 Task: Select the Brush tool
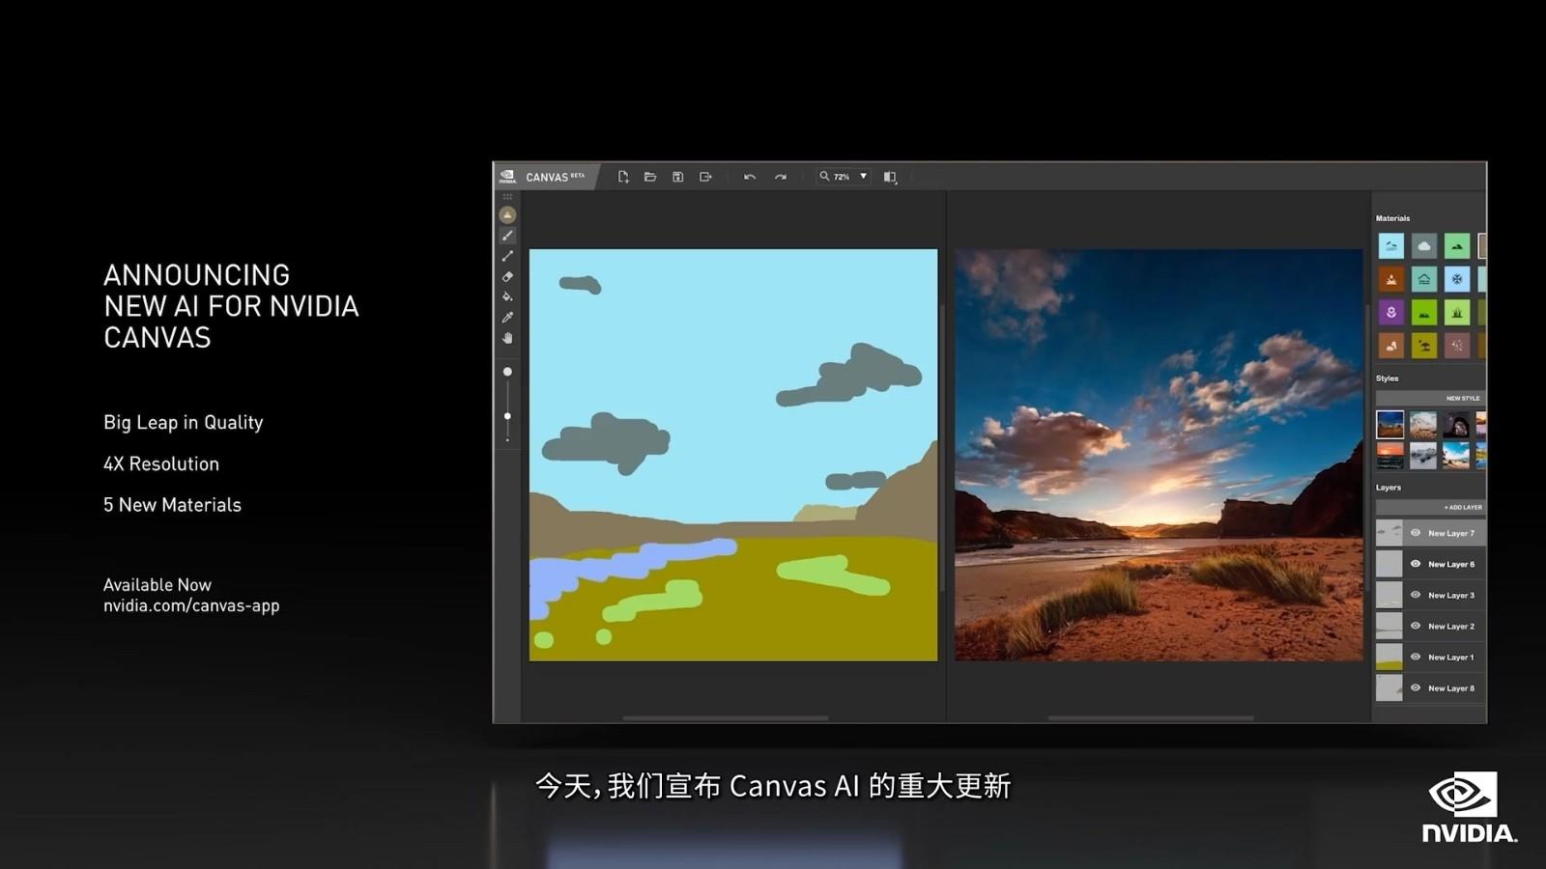507,236
